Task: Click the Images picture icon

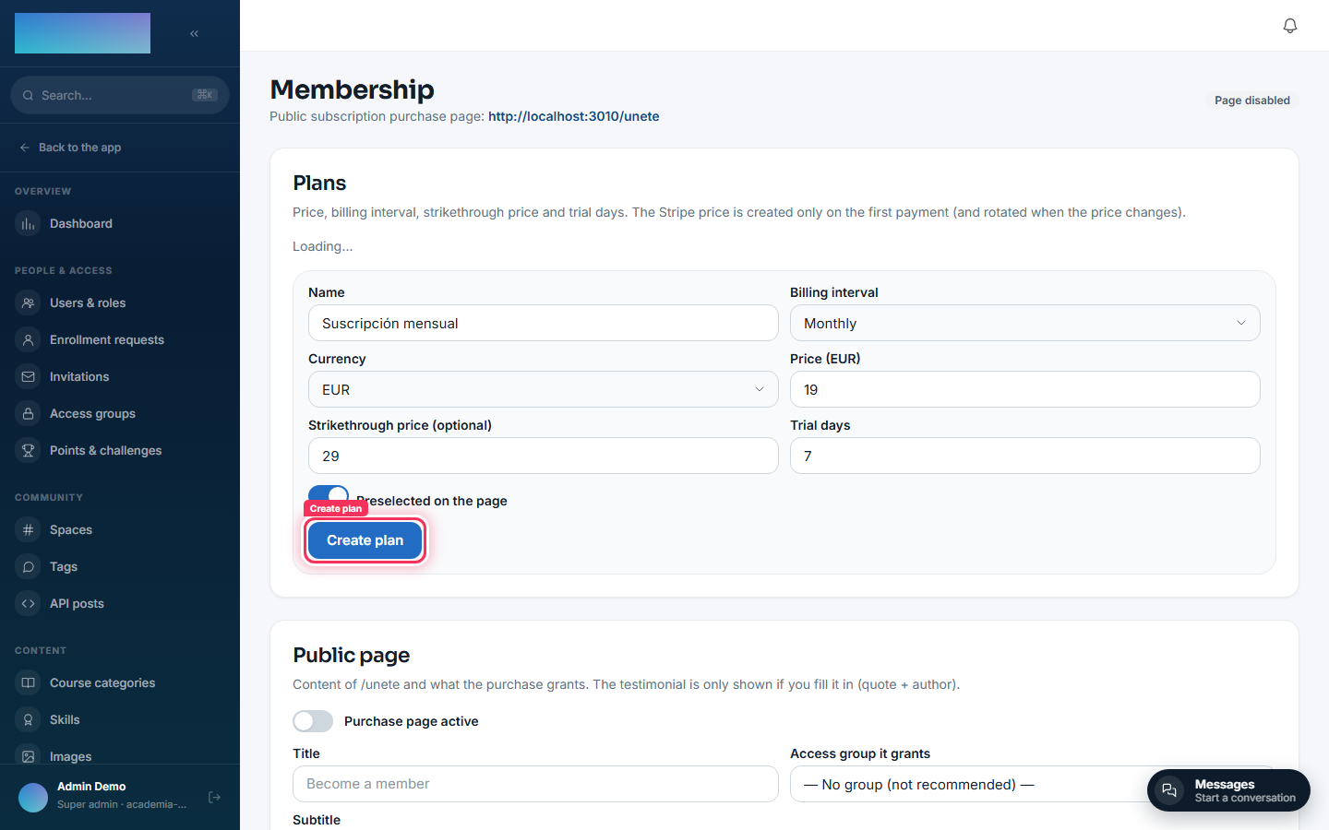Action: coord(28,757)
